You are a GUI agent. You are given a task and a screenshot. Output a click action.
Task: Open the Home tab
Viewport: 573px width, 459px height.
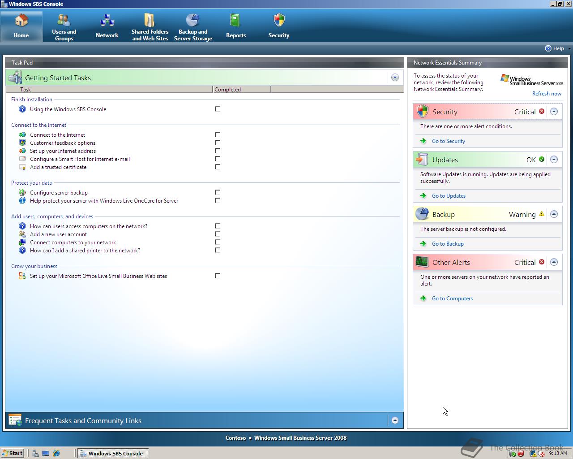[x=21, y=26]
